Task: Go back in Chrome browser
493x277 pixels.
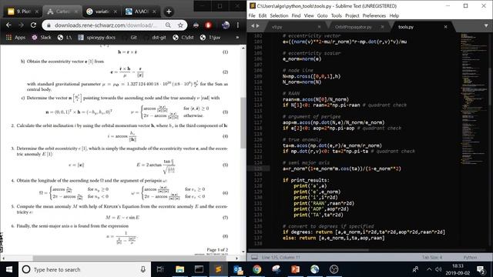Action: [8, 25]
